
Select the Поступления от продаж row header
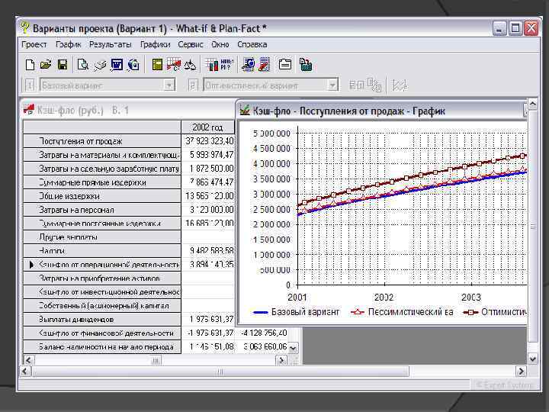(x=102, y=141)
